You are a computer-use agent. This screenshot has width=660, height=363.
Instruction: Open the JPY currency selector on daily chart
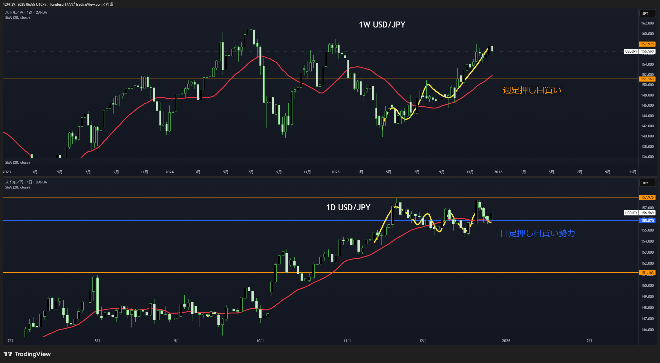pyautogui.click(x=645, y=183)
